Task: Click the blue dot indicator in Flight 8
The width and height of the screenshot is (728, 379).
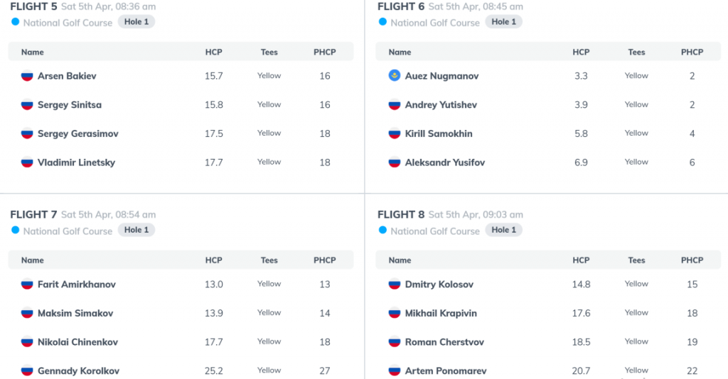Action: 382,230
